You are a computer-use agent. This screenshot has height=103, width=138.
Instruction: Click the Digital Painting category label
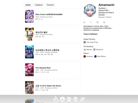(x=89, y=39)
